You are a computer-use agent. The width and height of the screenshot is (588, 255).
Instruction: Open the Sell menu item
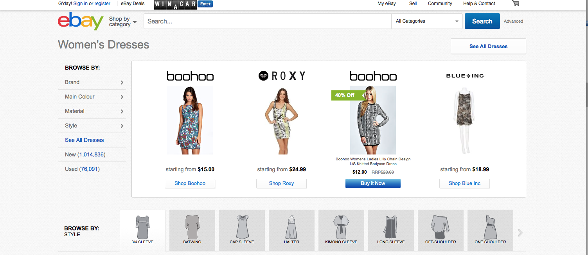pos(413,4)
